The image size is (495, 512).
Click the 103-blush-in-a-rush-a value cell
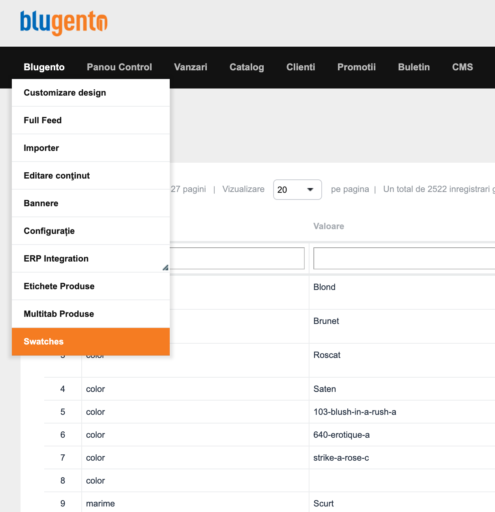point(402,412)
